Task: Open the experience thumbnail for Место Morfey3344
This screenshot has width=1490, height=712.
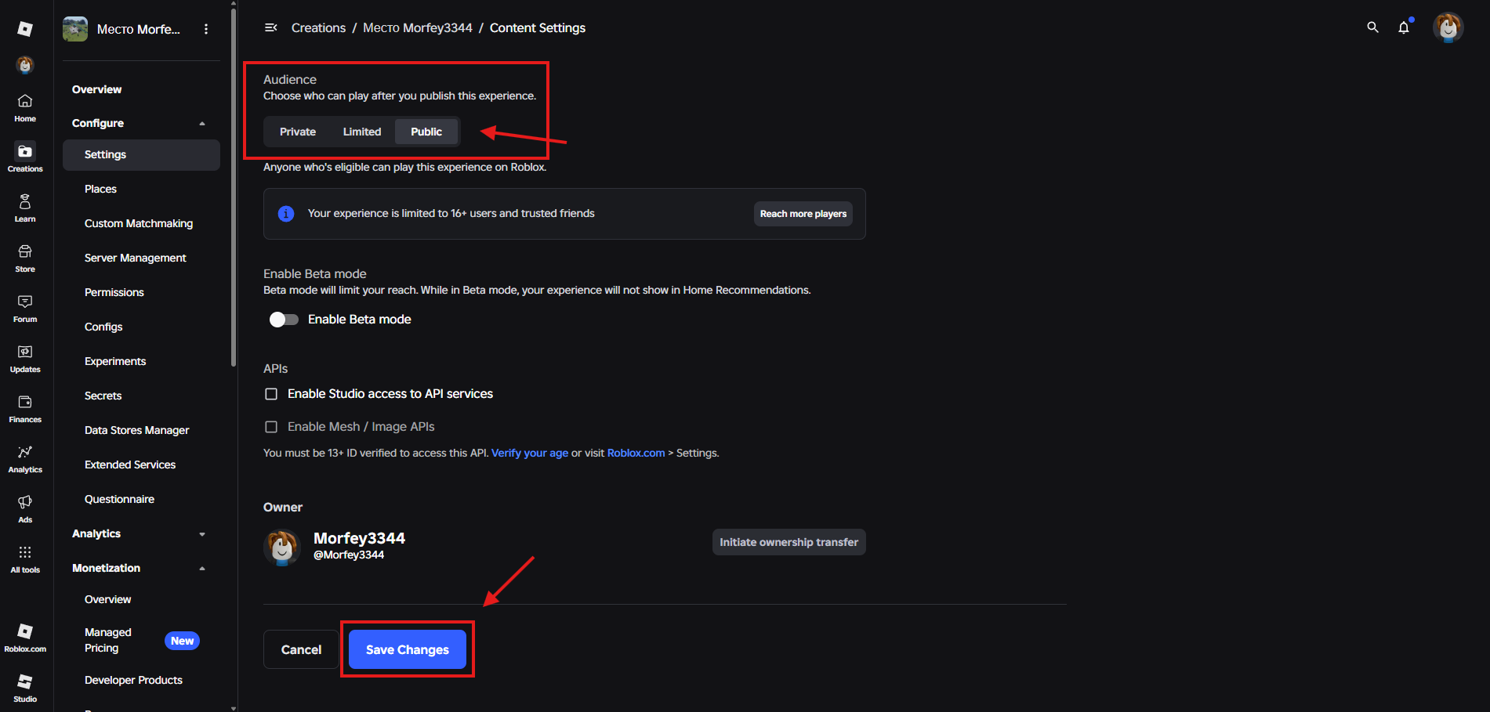Action: coord(75,29)
